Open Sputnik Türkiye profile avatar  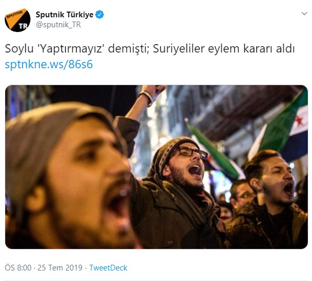(x=17, y=20)
